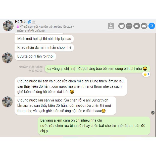Click sender name Nguyễn Việt Hoàng label
The height and width of the screenshot is (156, 156).
[x=31, y=67]
